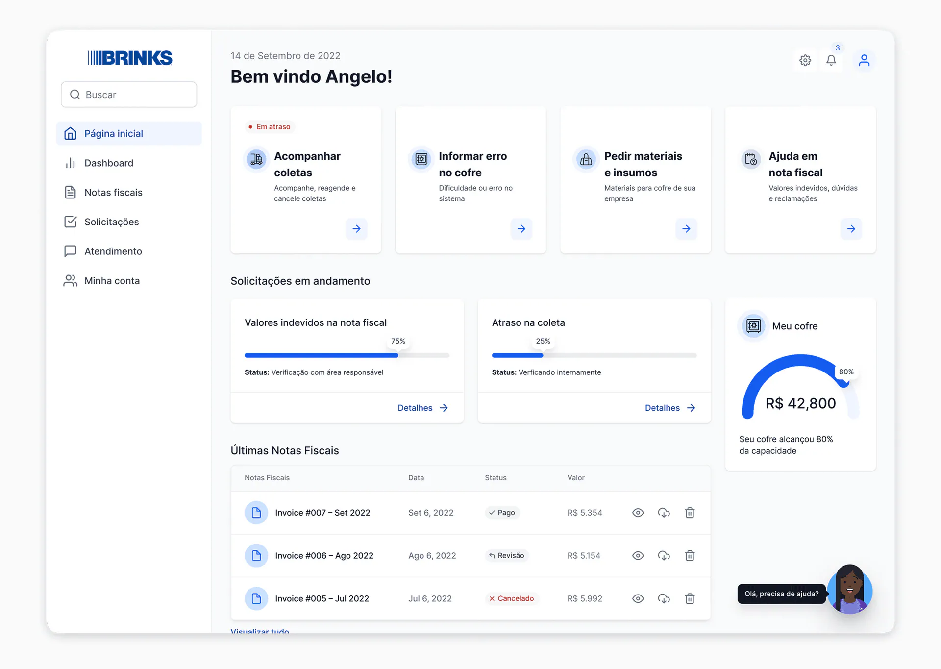941x669 pixels.
Task: Open arrow on Acompanhar coletas card
Action: (356, 229)
